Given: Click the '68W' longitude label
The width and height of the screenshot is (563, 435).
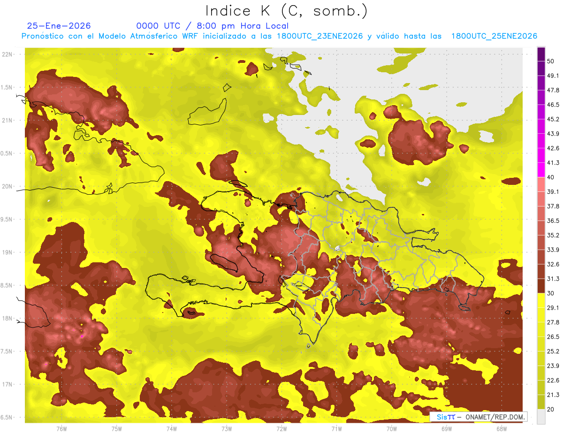Looking at the screenshot, I should (x=502, y=429).
